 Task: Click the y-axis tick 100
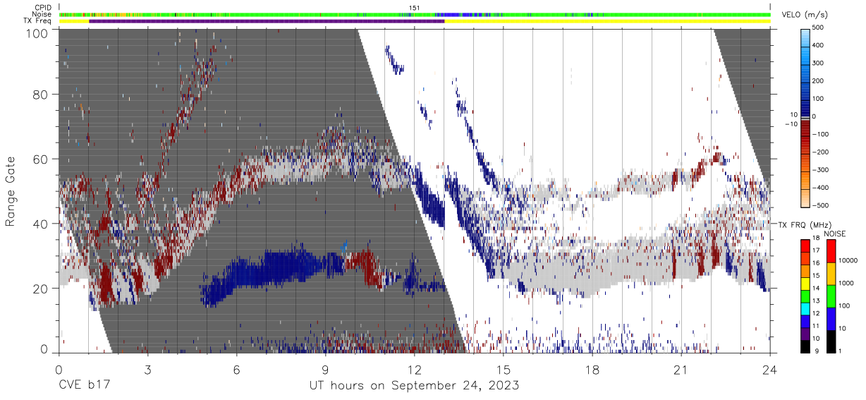(x=37, y=32)
